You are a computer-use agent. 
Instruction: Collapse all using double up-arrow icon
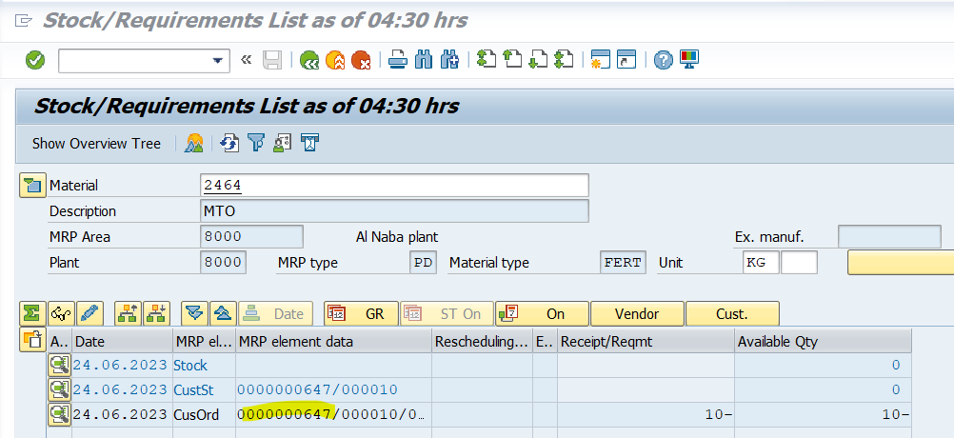(x=222, y=313)
